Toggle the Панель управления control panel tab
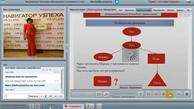The image size is (194, 109). [131, 88]
